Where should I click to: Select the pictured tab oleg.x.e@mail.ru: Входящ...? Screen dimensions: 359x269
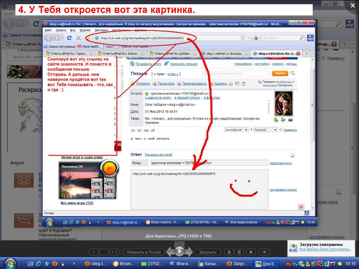[224, 53]
